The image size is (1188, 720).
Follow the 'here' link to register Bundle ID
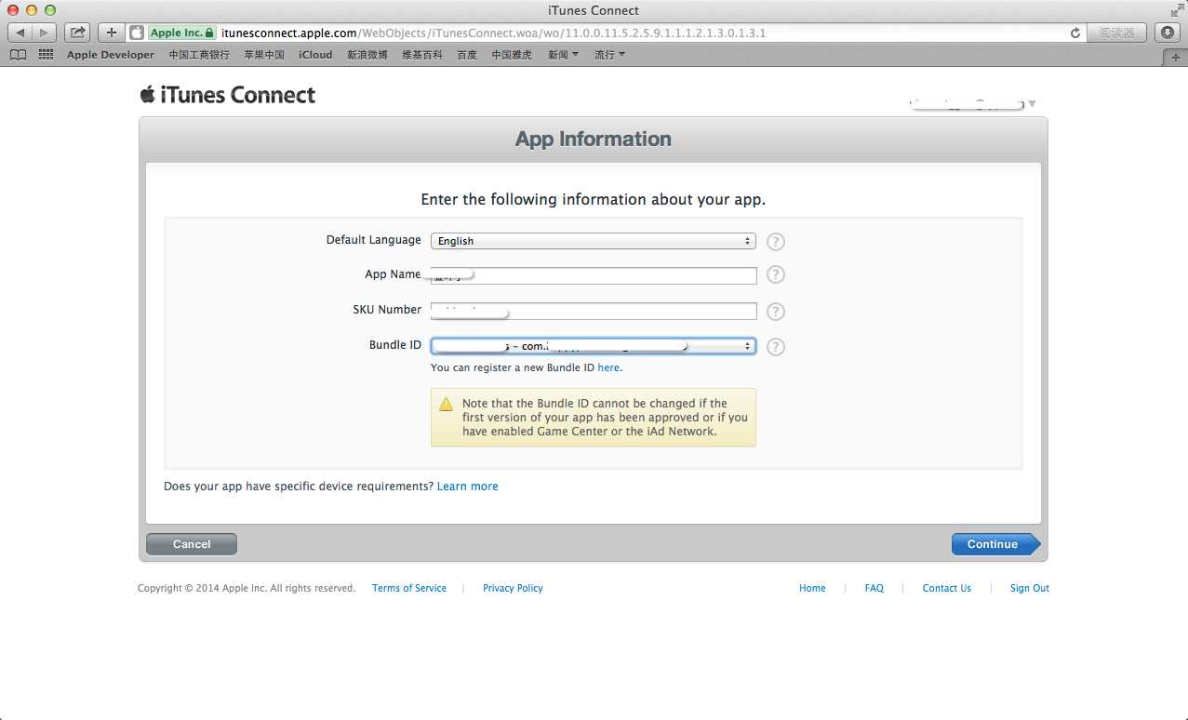[x=608, y=367]
